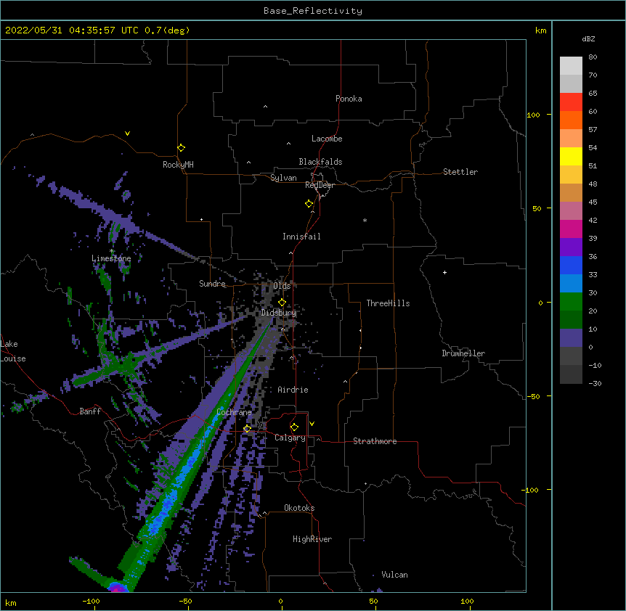Select the Limestone label
Screen dimensions: 626x611
coord(111,258)
